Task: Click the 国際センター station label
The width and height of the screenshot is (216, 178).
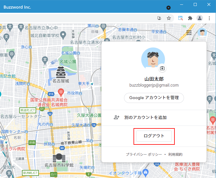Action: coord(14,131)
